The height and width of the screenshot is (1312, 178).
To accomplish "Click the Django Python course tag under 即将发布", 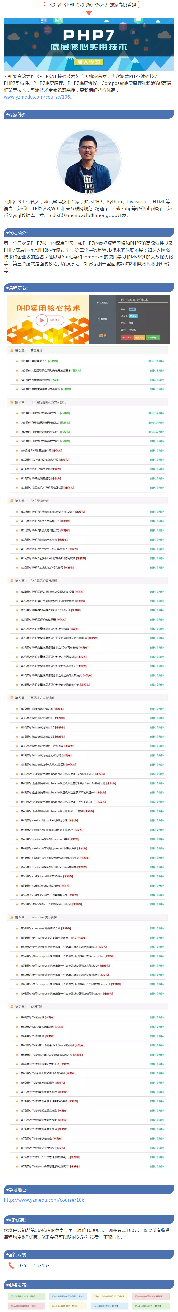I will [x=109, y=1296].
